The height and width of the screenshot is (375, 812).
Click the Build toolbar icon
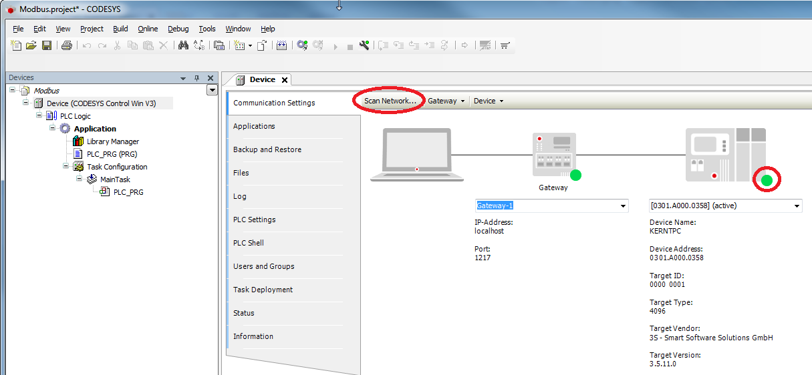(x=281, y=45)
